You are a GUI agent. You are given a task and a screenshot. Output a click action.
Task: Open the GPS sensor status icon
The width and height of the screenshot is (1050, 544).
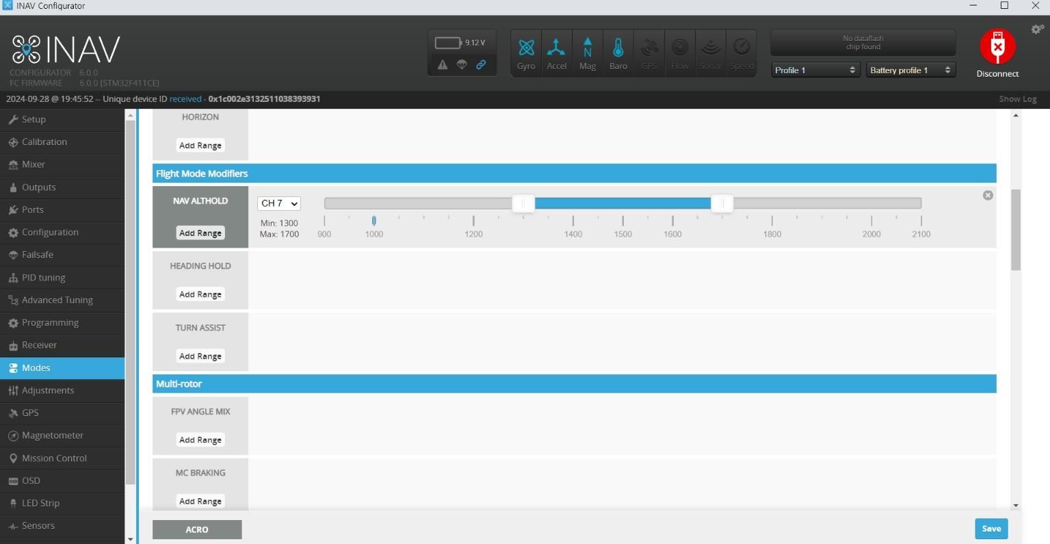[648, 51]
